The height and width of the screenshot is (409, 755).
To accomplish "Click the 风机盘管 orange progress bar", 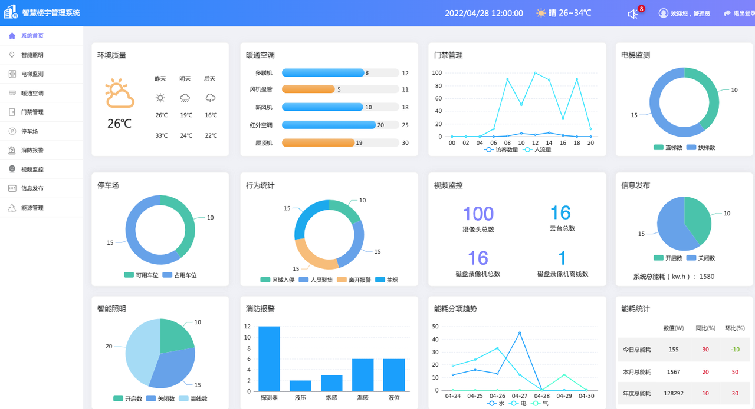I will [x=308, y=89].
